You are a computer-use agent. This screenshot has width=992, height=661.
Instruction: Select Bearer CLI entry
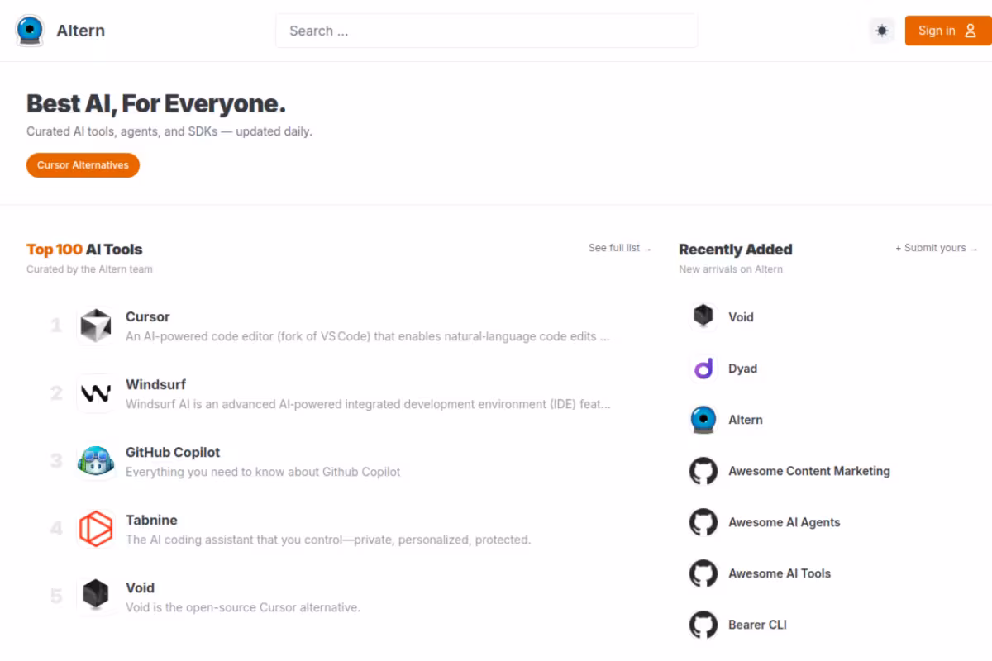pos(758,625)
